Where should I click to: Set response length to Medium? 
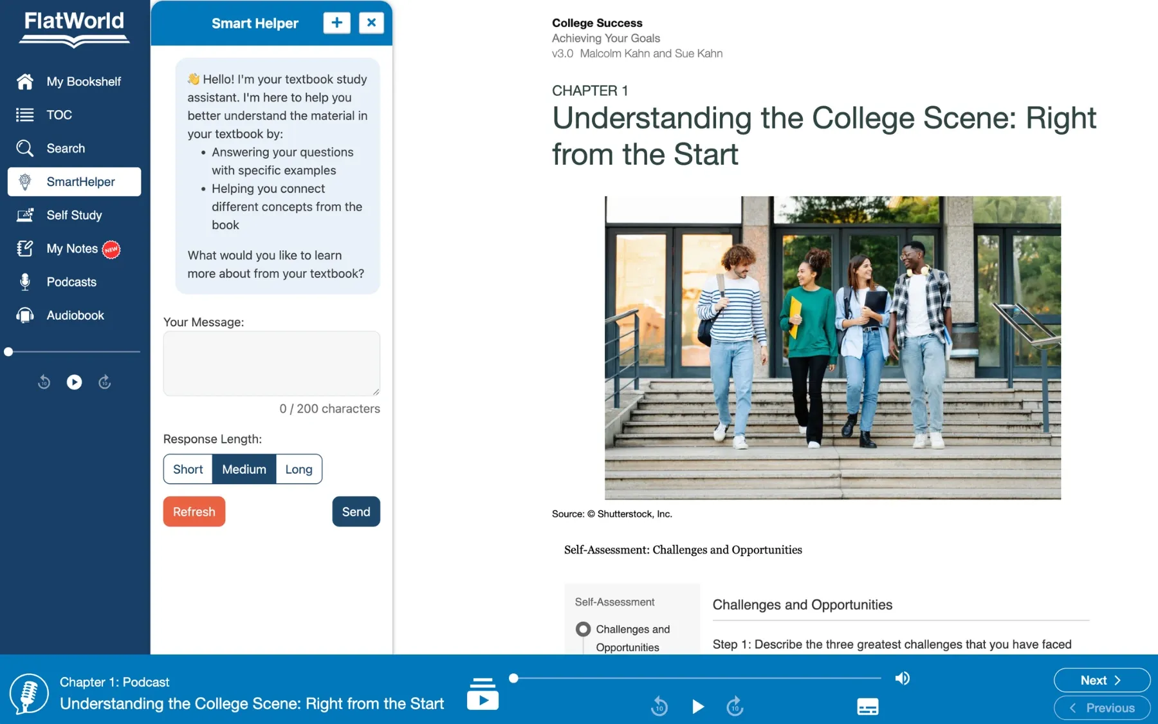tap(244, 469)
